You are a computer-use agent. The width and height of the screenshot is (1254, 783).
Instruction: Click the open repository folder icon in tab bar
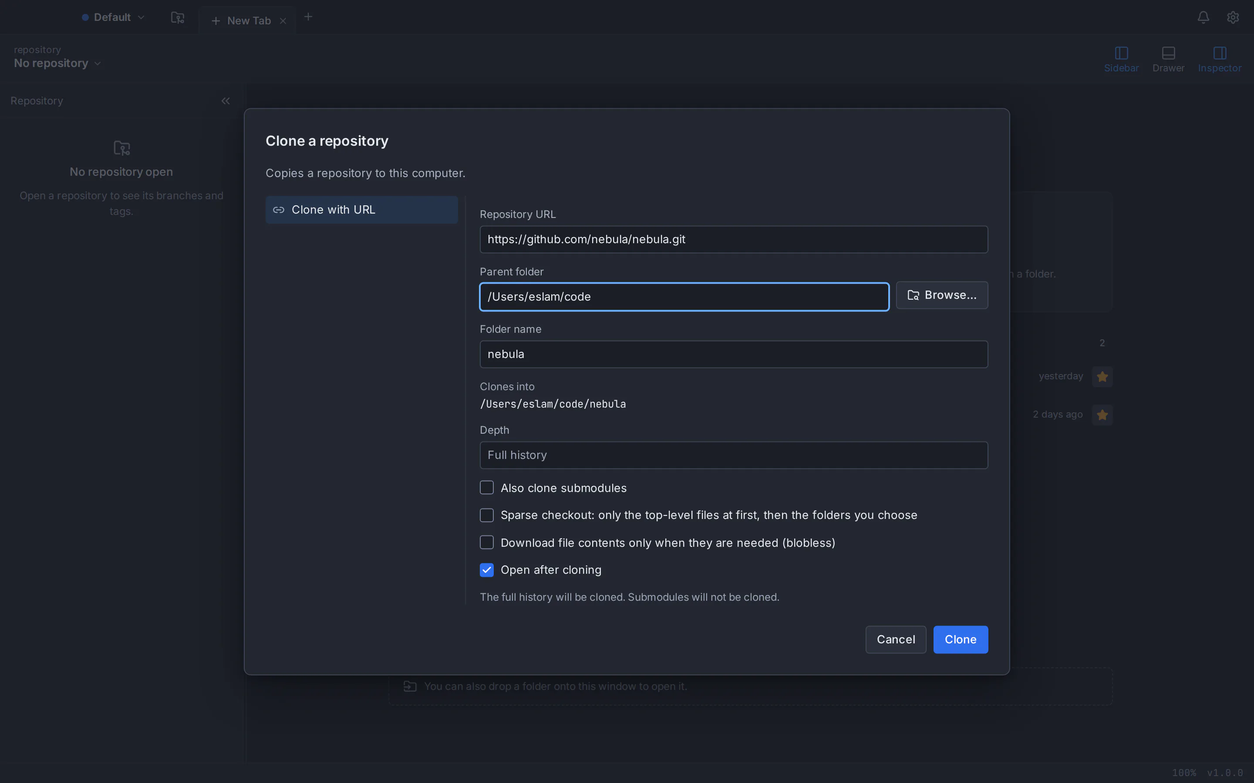[x=178, y=17]
